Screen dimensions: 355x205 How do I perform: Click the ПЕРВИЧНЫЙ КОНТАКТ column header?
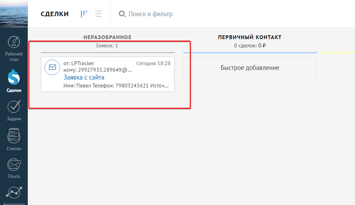tap(250, 37)
